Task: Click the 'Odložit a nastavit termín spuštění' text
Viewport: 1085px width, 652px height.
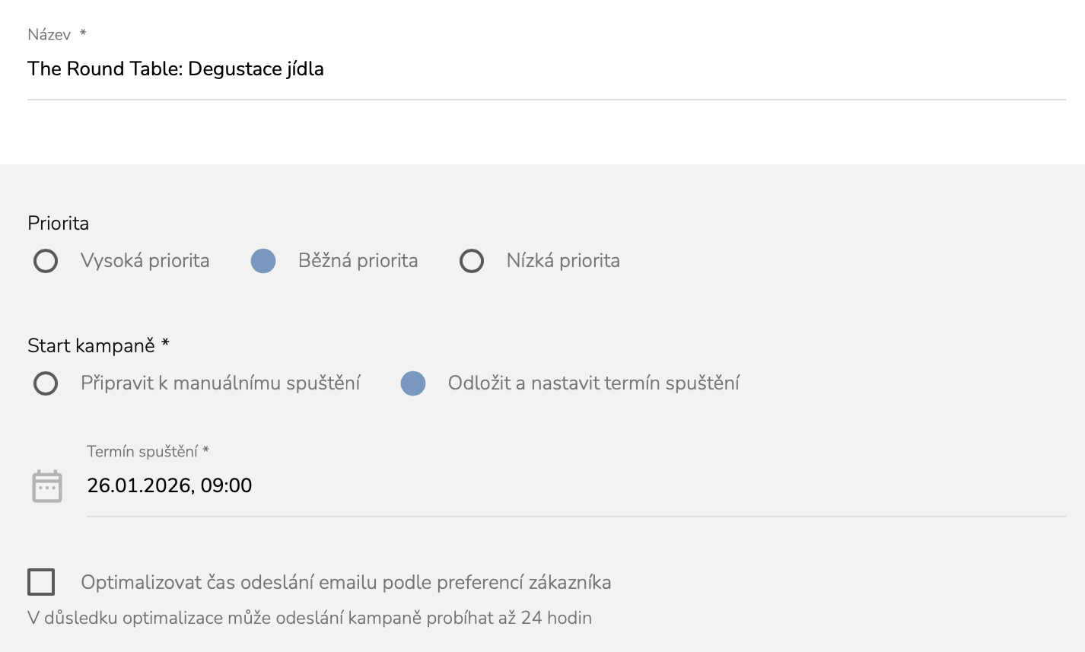Action: tap(593, 383)
